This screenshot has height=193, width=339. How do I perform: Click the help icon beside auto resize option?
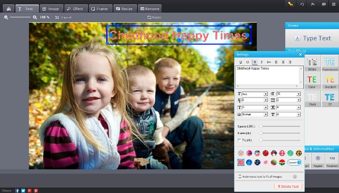pos(295,177)
